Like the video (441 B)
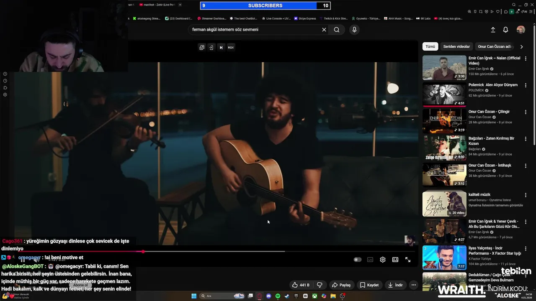Viewport: 536px width, 301px height. point(301,285)
